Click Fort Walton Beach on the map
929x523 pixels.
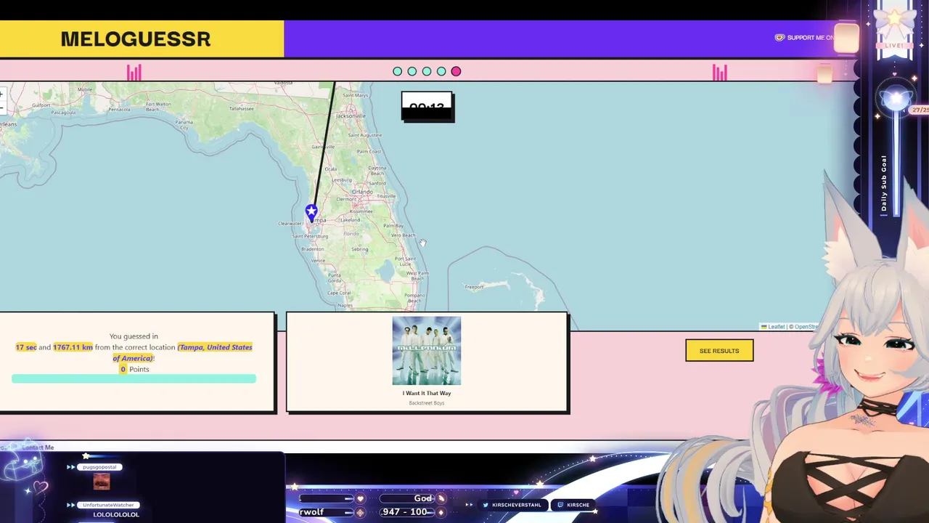pos(157,107)
